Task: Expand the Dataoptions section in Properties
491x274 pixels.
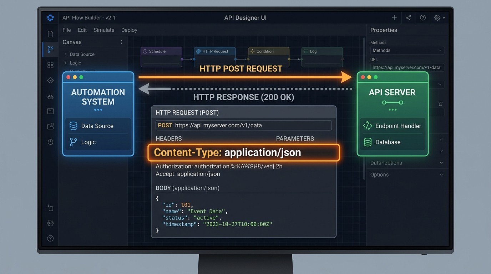Action: [x=407, y=163]
